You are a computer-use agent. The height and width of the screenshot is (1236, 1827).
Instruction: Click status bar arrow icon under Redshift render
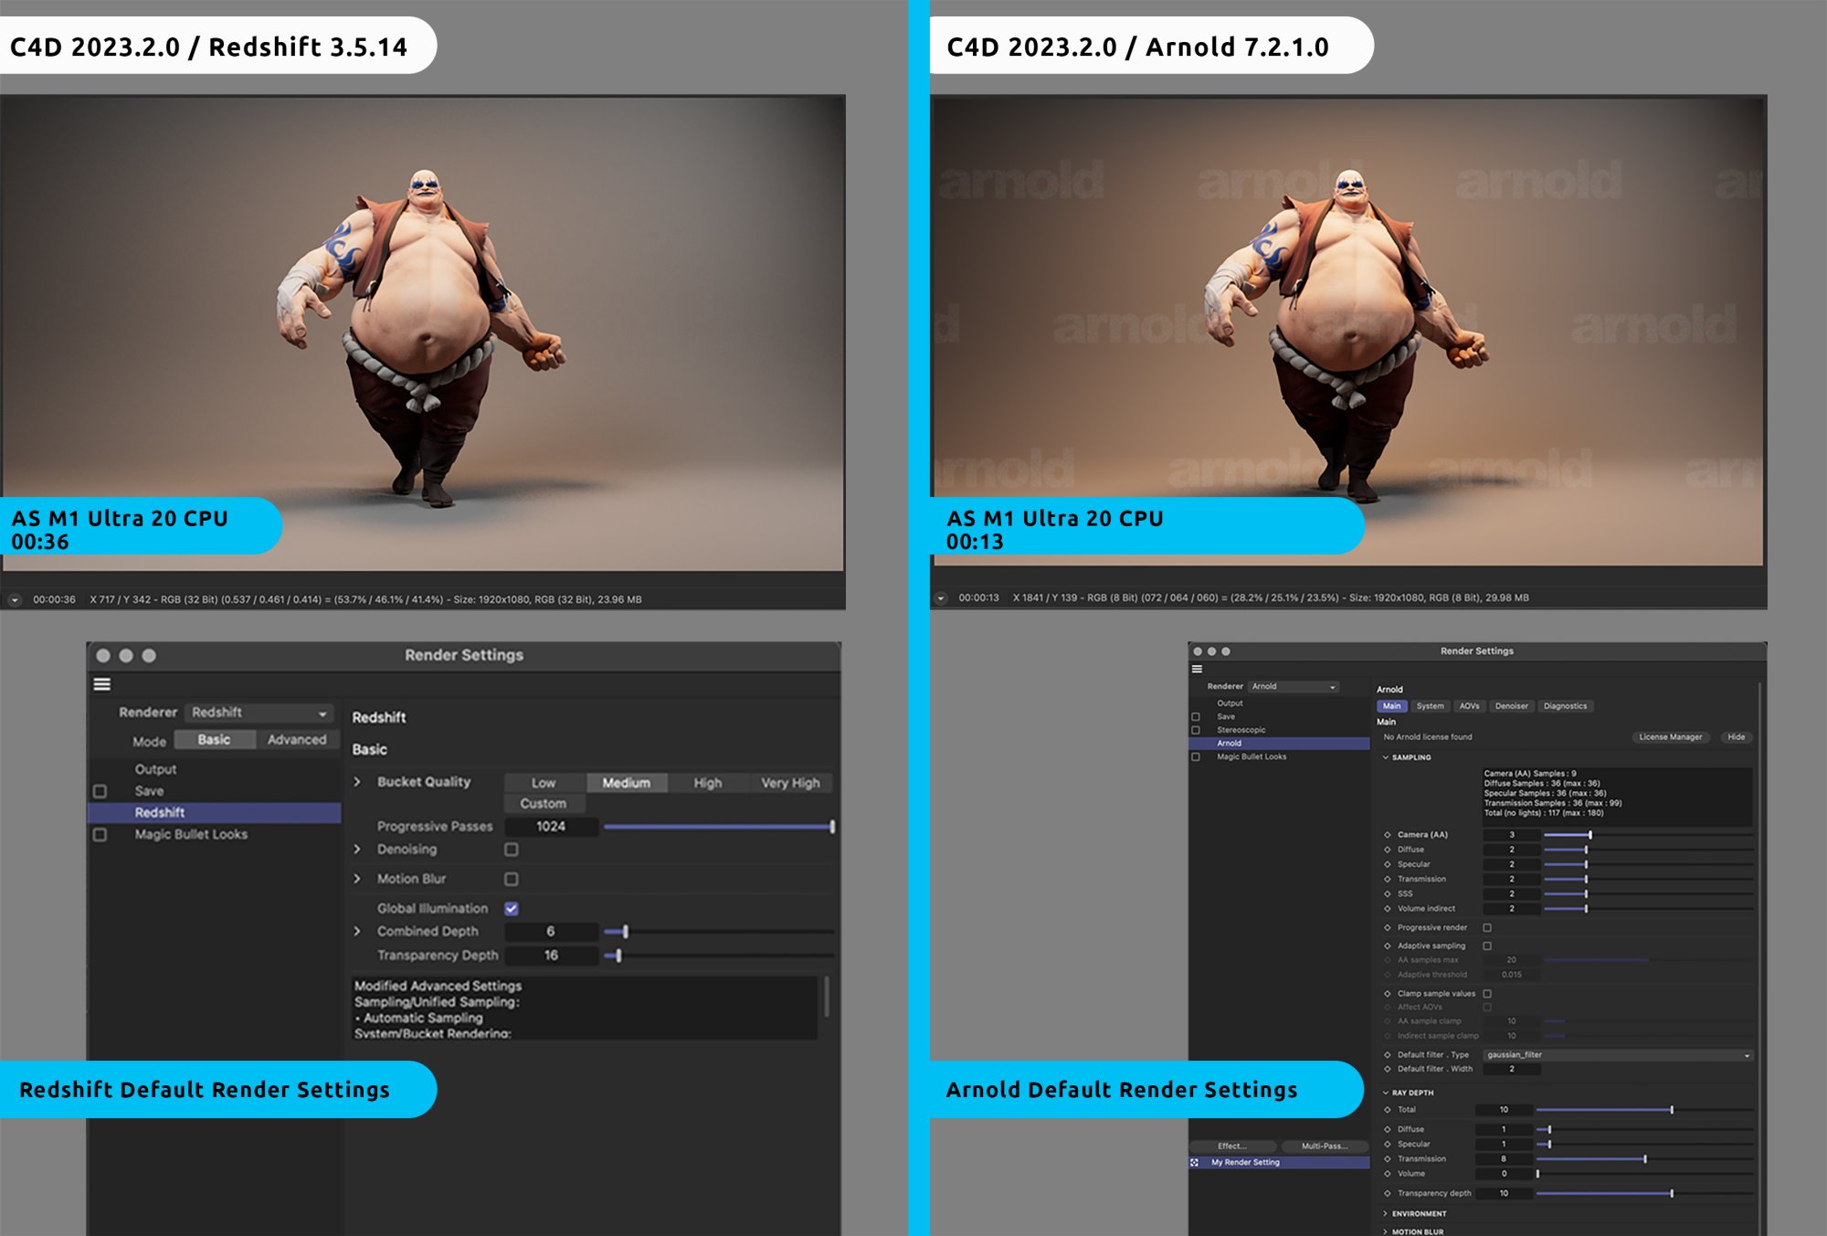15,599
